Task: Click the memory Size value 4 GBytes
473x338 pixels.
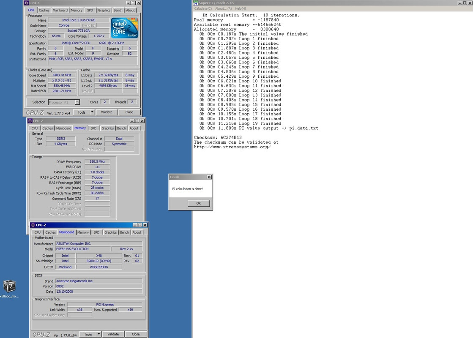Action: (60, 144)
